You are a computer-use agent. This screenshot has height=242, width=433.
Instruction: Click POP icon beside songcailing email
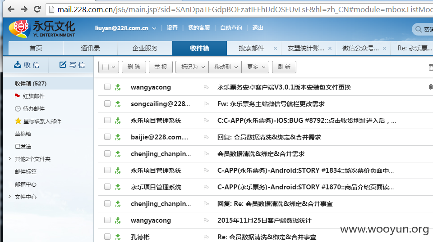click(x=118, y=104)
